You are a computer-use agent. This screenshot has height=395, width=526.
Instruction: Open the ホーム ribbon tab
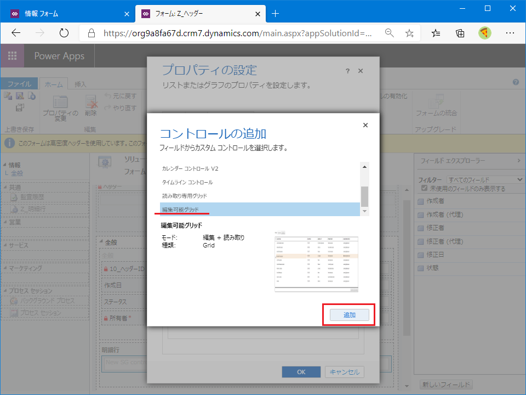pos(54,84)
